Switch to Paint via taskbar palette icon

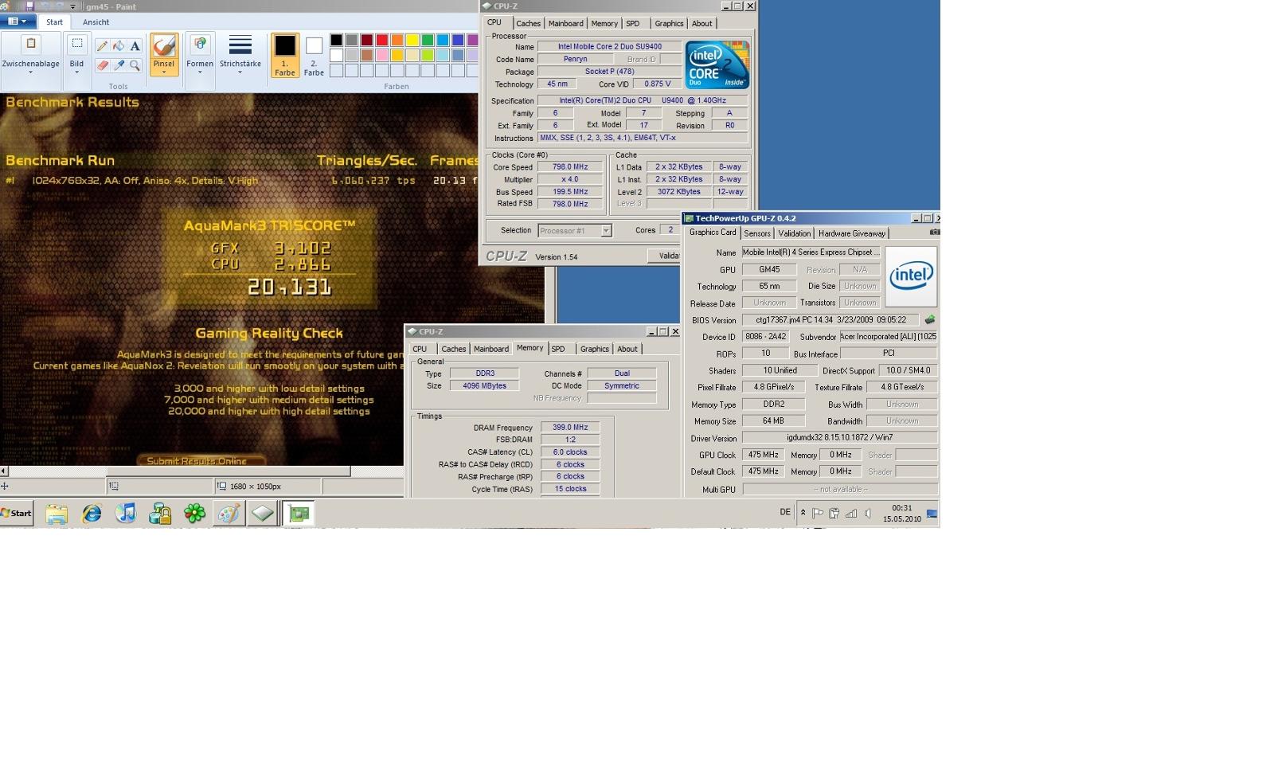pyautogui.click(x=229, y=514)
